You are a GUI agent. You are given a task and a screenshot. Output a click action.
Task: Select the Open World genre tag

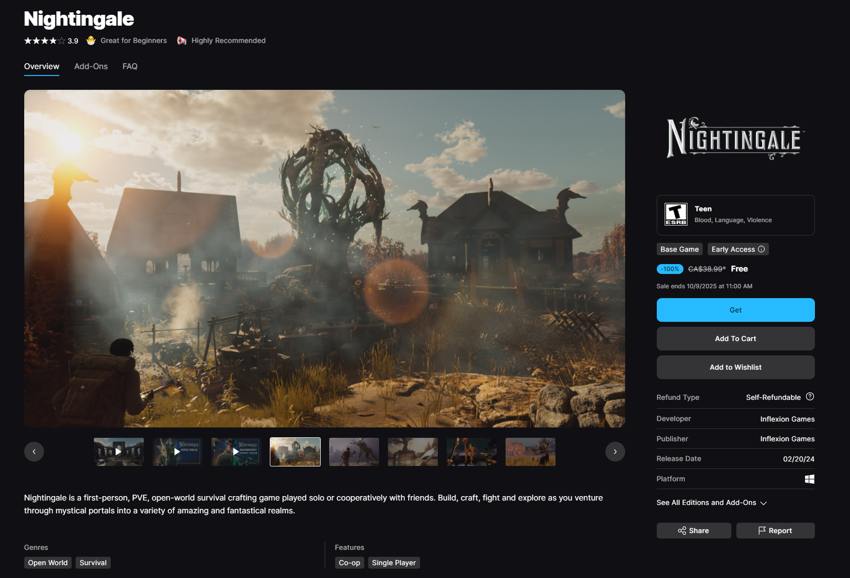coord(47,563)
